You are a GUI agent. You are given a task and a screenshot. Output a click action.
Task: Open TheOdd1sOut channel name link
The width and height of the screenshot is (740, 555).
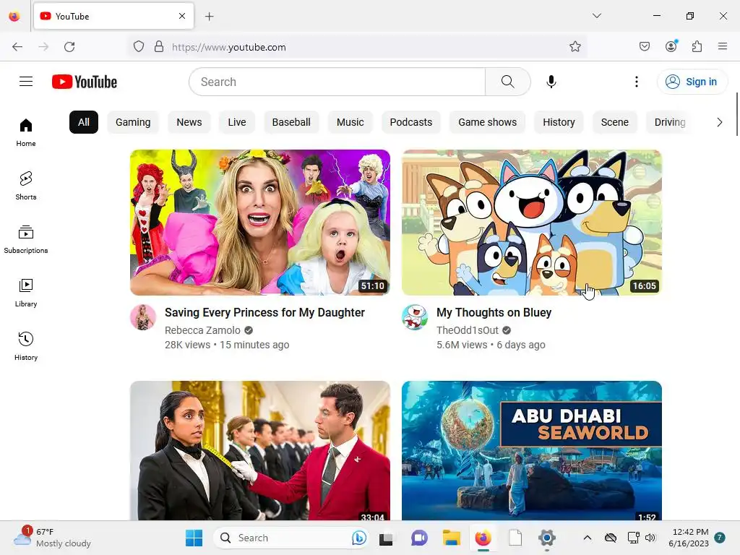tap(468, 330)
